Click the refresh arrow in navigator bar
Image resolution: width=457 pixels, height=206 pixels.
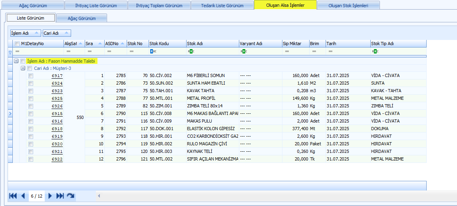(71, 196)
